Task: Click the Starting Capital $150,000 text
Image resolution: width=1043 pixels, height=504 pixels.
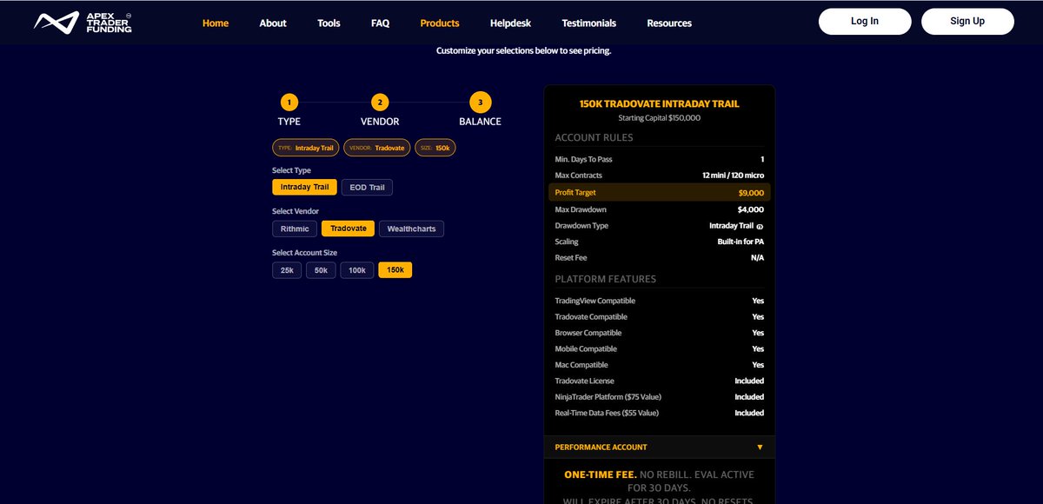Action: click(659, 117)
